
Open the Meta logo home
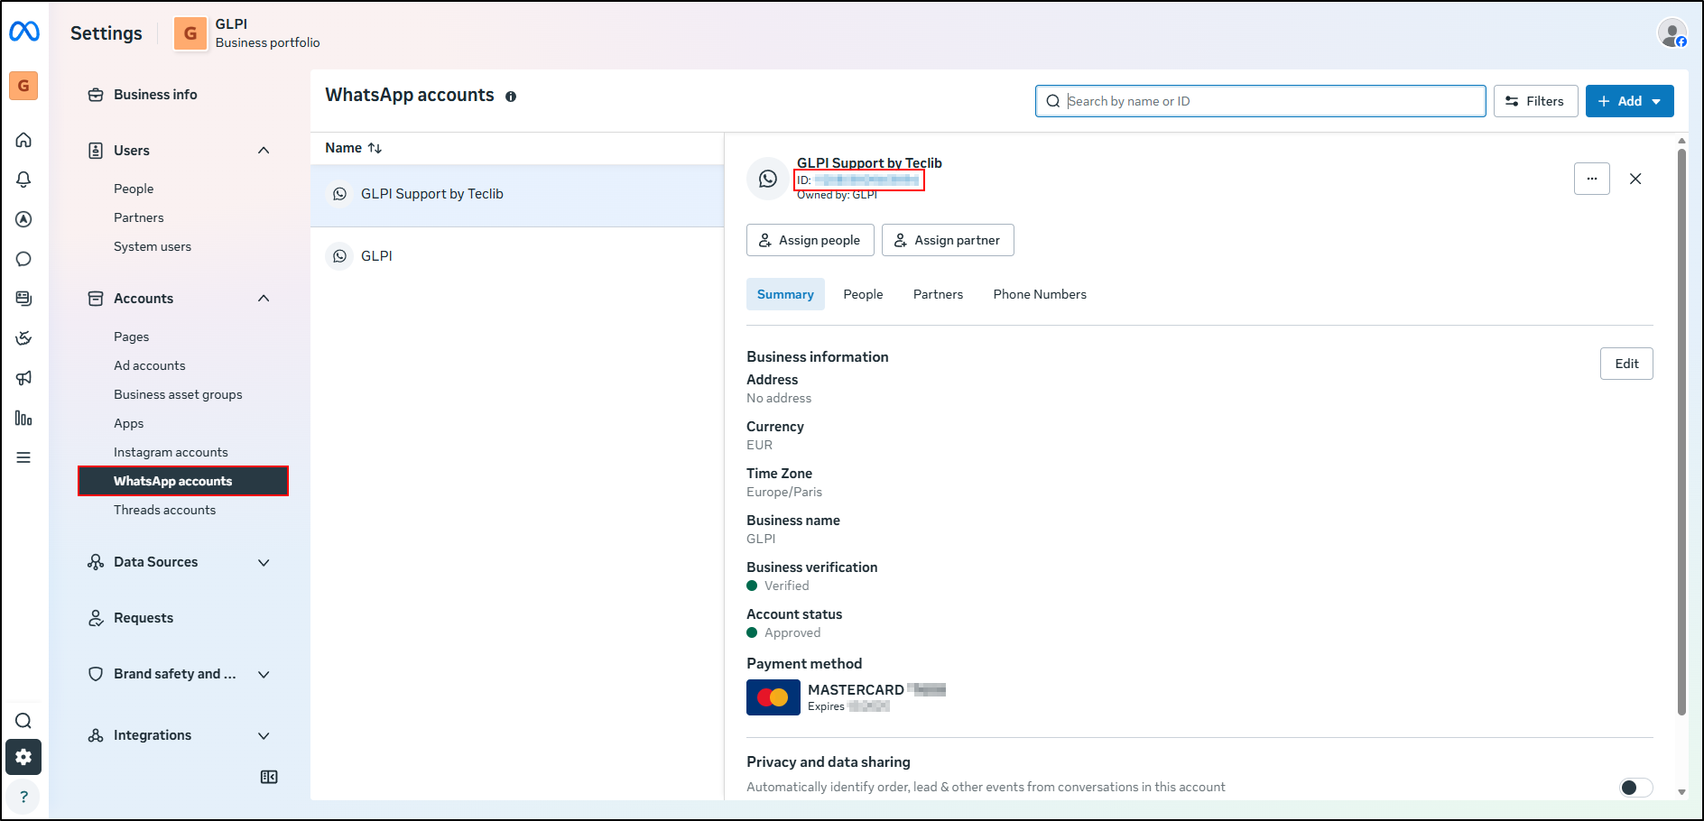pos(24,32)
